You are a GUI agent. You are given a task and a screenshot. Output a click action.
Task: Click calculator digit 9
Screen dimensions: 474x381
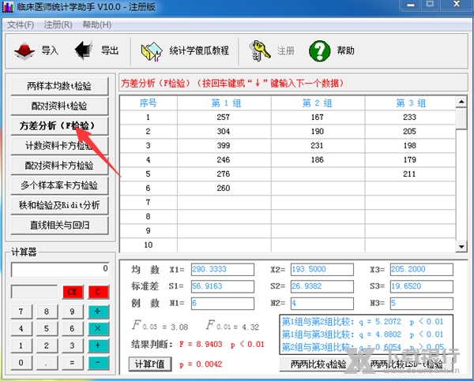tap(72, 312)
